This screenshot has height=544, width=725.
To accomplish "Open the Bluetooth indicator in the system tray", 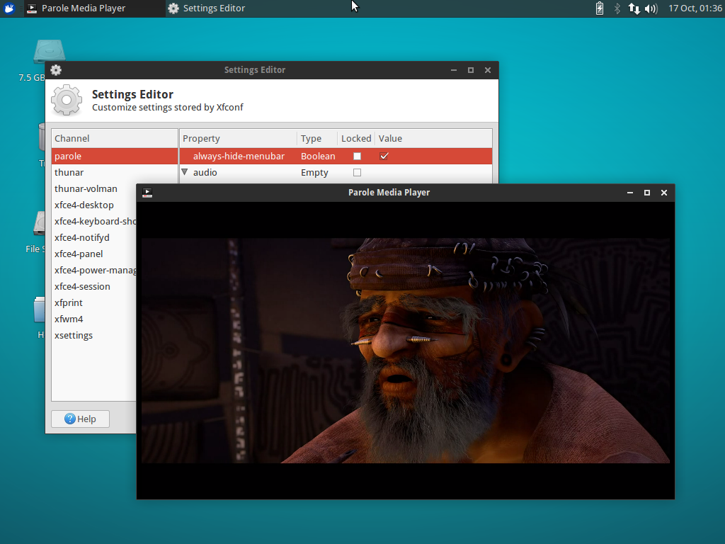I will 616,8.
